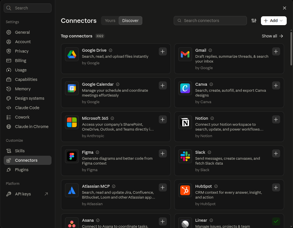Add the HubSpot connector
The width and height of the screenshot is (293, 228).
[x=276, y=187]
